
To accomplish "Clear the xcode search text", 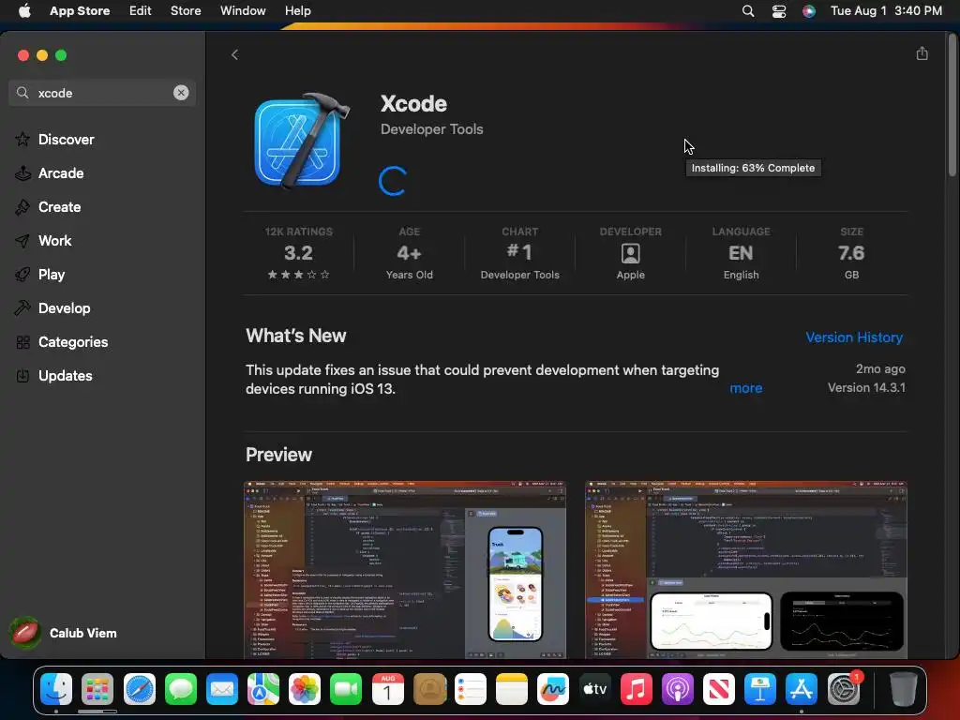I will [x=181, y=93].
